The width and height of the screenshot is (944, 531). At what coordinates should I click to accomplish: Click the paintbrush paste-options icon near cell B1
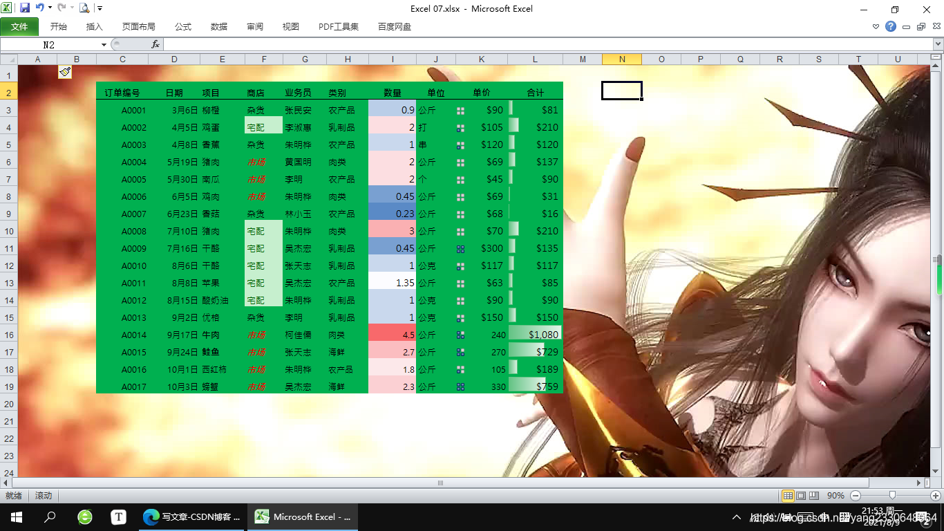coord(65,72)
